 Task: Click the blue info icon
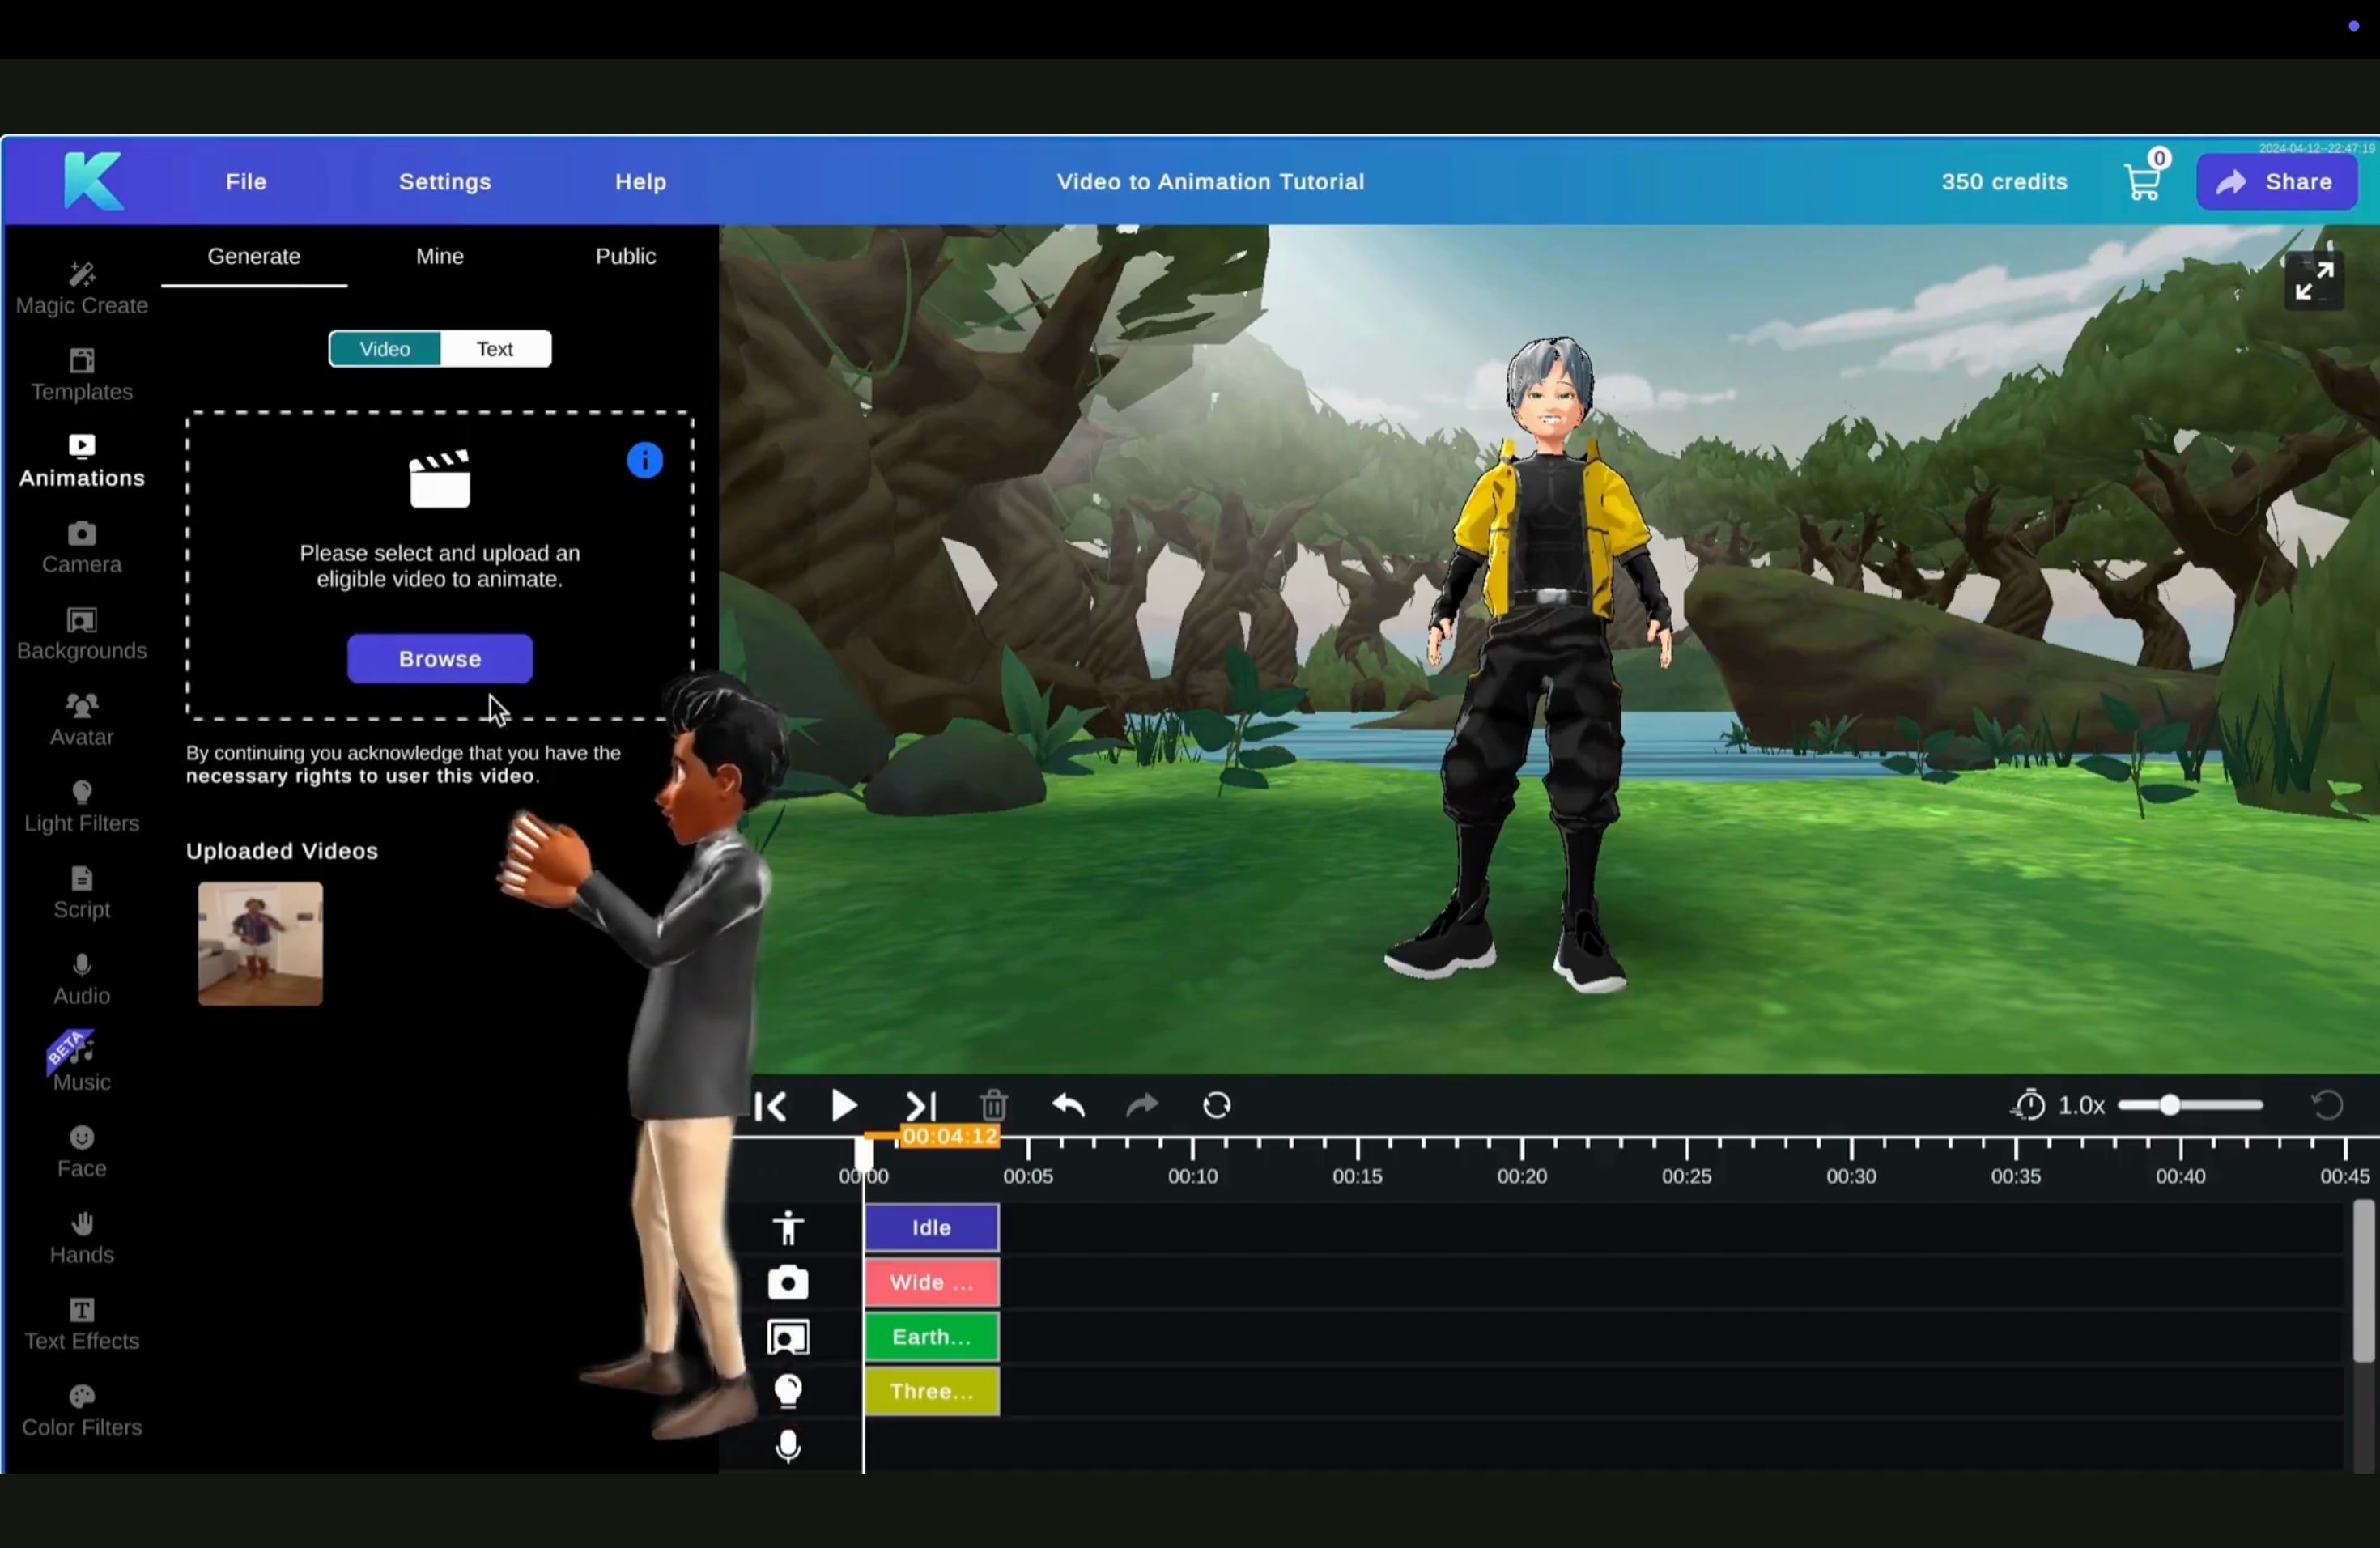pos(645,460)
